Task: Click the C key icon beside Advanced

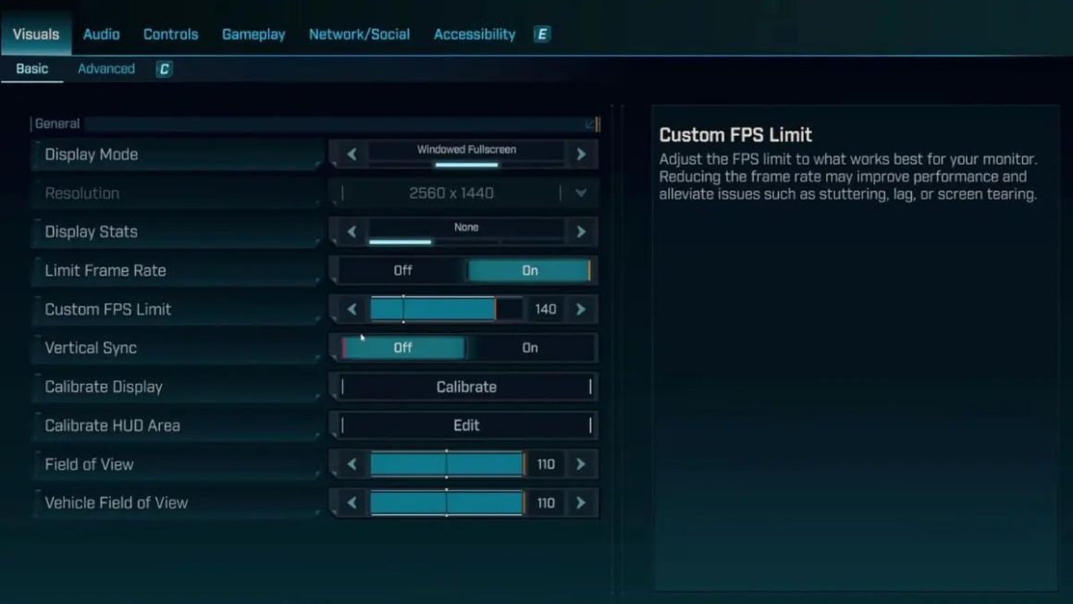Action: [x=164, y=69]
